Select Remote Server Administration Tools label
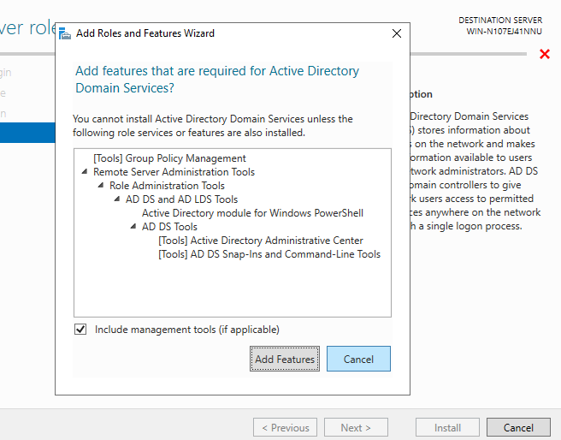This screenshot has height=440, width=561. coord(174,172)
